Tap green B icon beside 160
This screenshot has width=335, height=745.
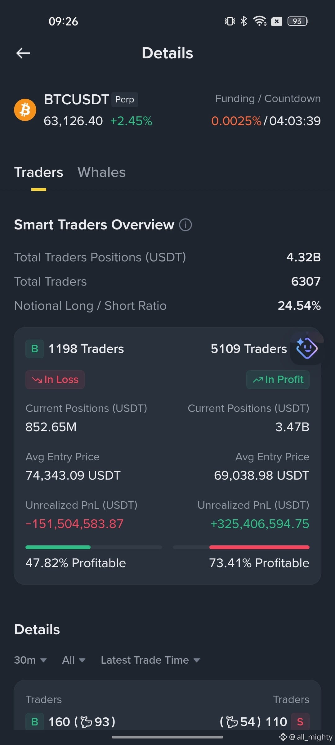click(x=35, y=722)
